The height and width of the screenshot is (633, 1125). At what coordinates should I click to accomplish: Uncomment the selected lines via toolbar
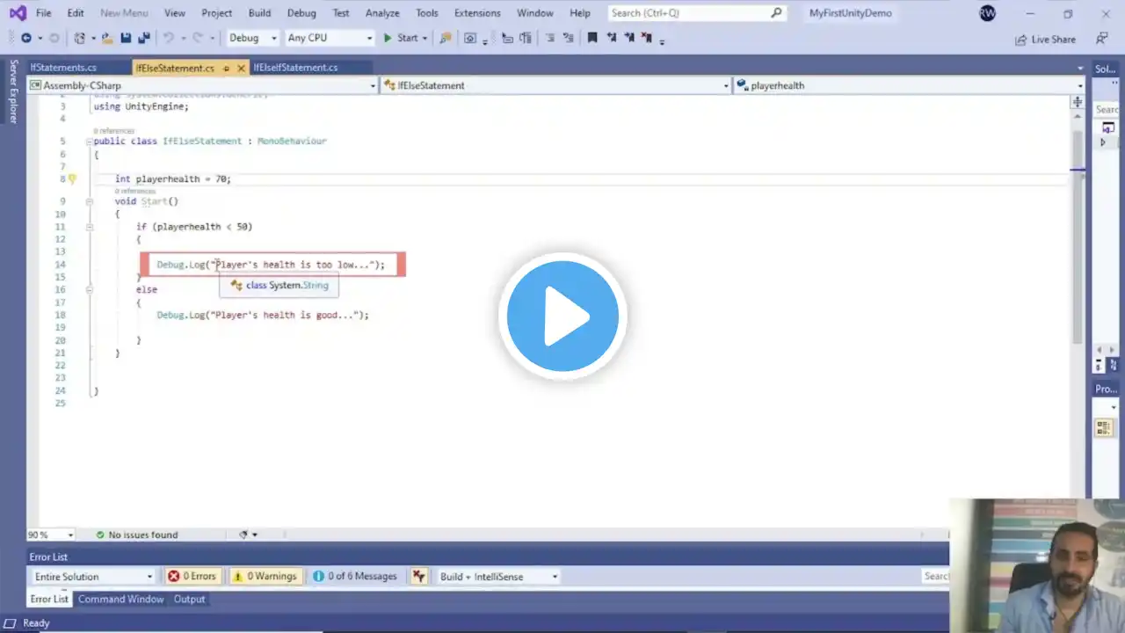[568, 38]
